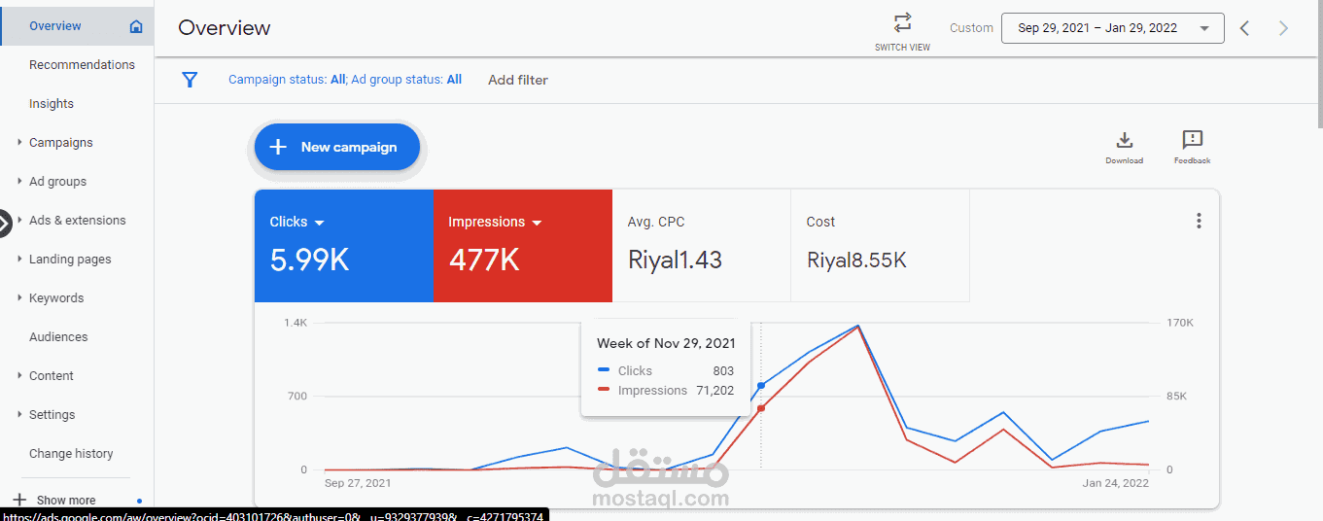The width and height of the screenshot is (1323, 521).
Task: Click the Download icon
Action: point(1124,140)
